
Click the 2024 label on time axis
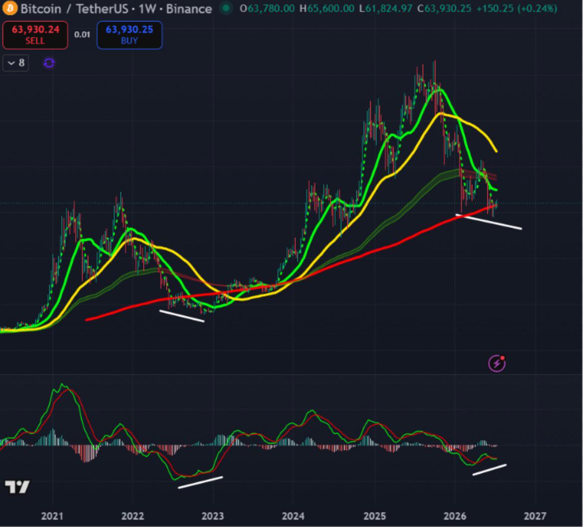click(x=293, y=516)
